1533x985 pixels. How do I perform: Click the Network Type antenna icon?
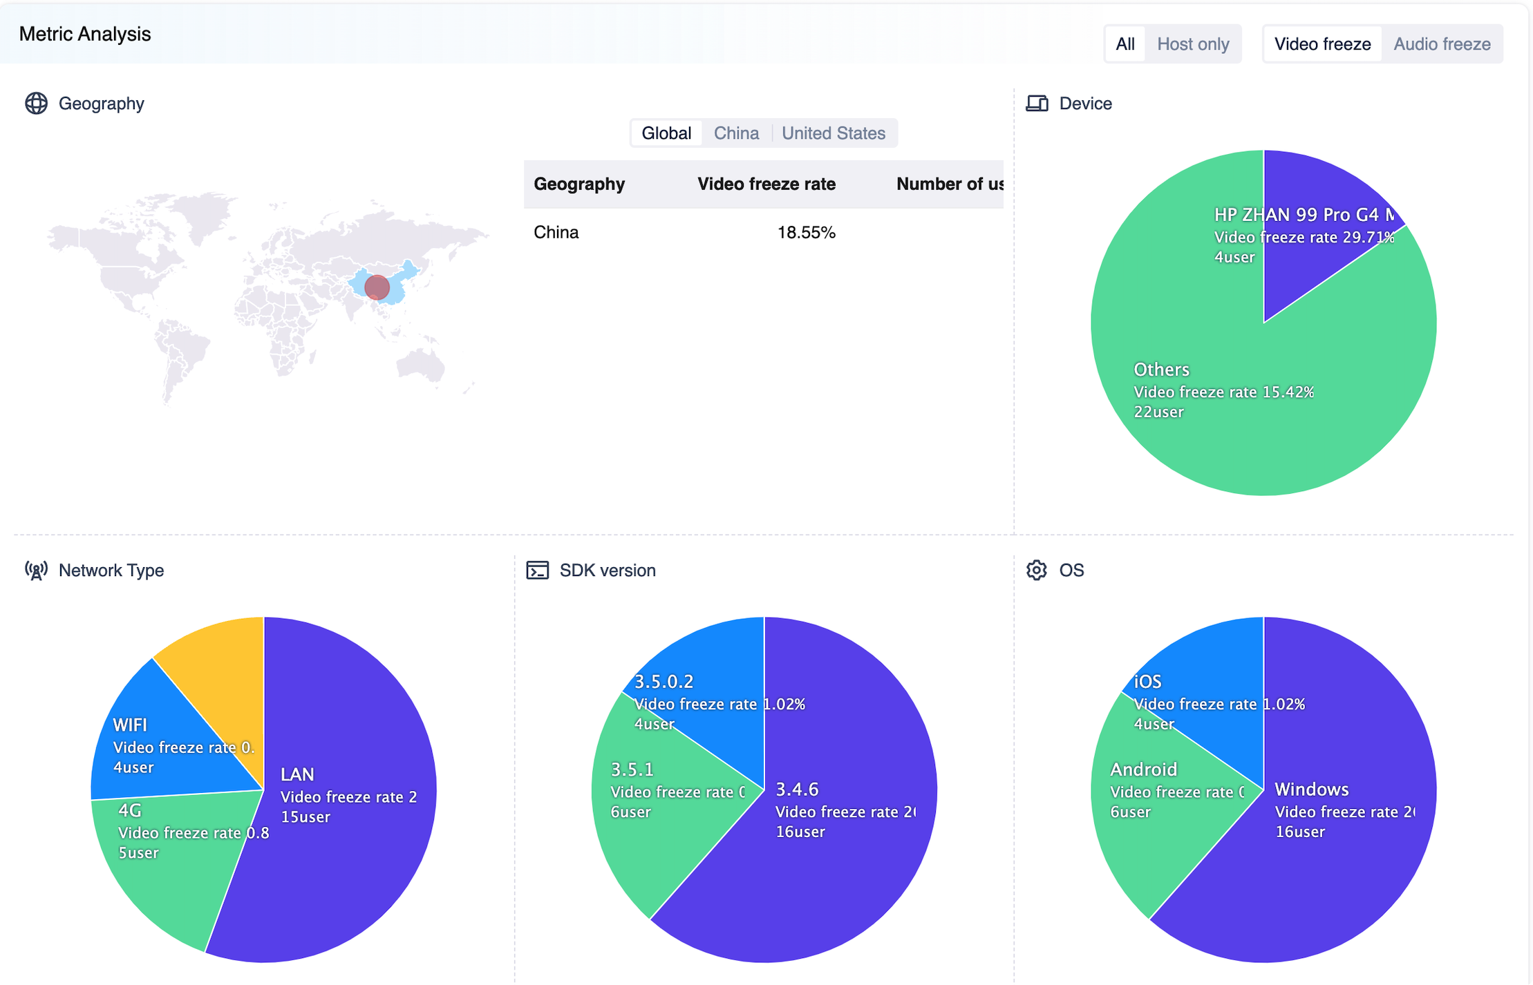[36, 571]
